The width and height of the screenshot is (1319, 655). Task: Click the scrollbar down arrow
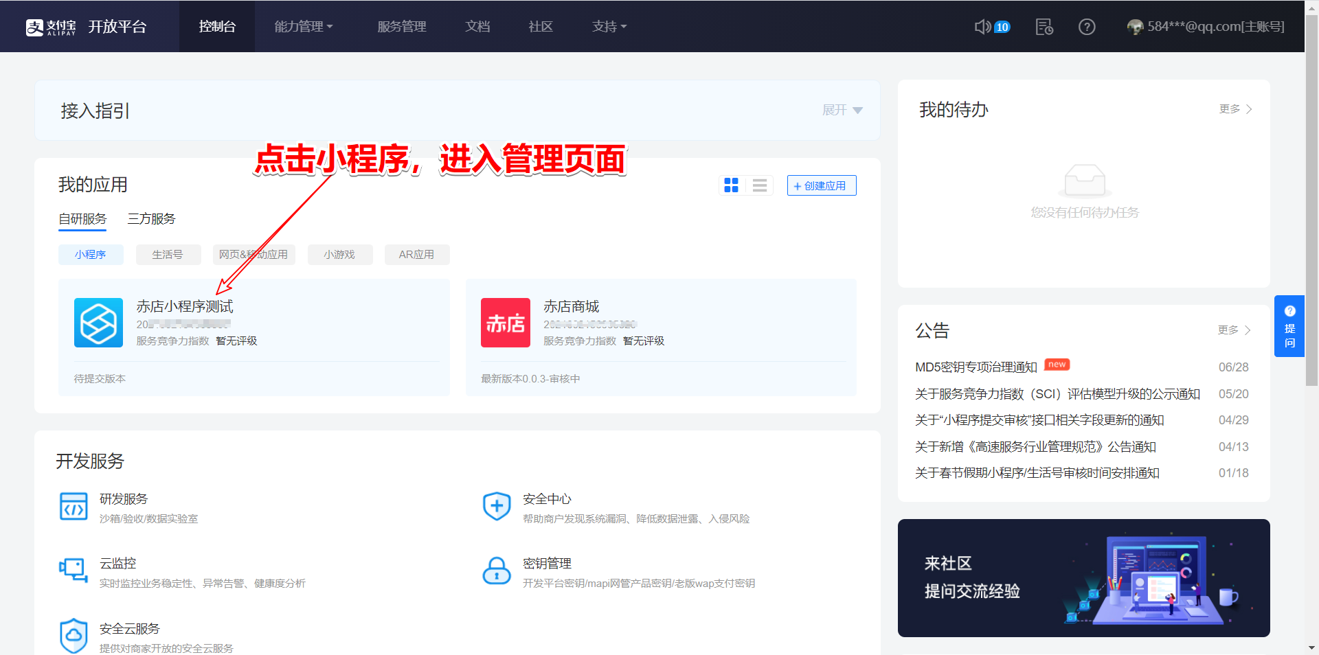pos(1311,647)
